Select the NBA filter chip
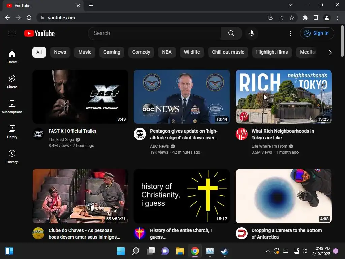 167,52
